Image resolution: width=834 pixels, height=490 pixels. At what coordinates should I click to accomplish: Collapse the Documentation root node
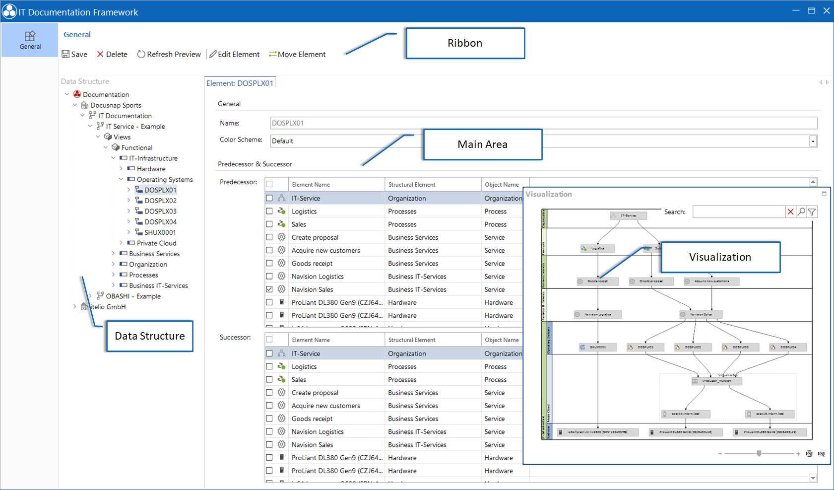(x=67, y=94)
